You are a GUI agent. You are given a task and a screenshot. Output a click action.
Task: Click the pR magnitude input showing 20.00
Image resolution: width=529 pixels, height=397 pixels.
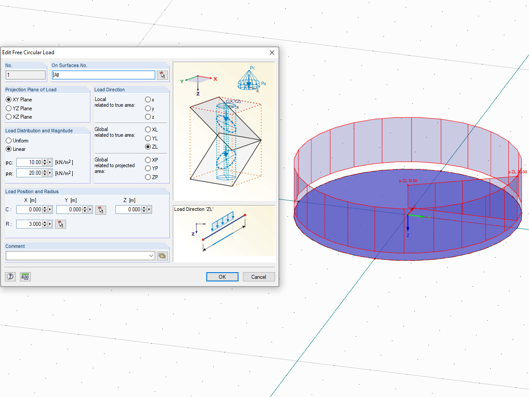(x=29, y=173)
